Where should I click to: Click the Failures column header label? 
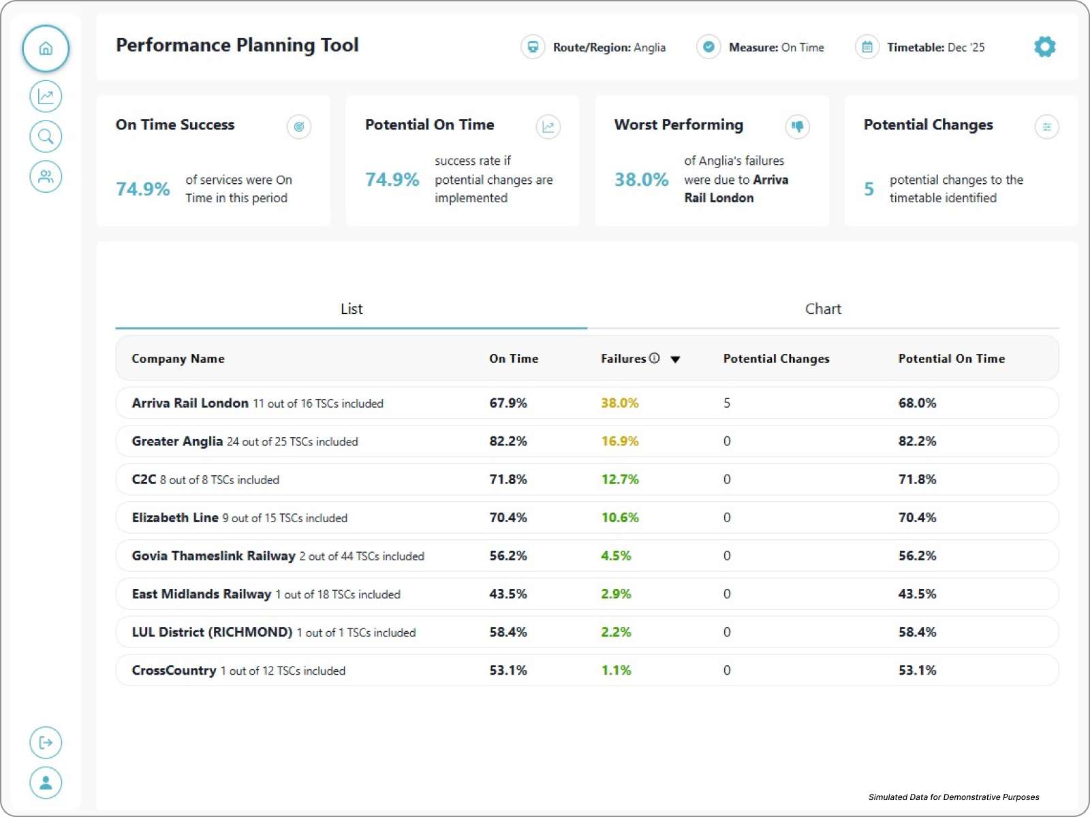[x=623, y=359]
